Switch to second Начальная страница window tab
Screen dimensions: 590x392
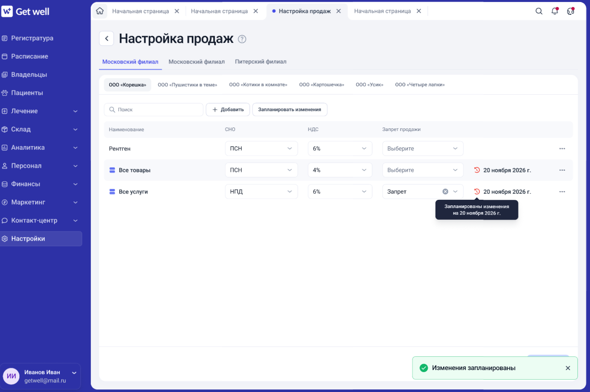click(x=219, y=11)
